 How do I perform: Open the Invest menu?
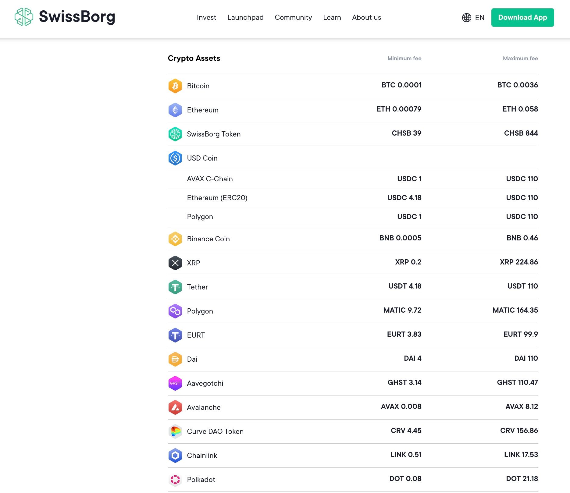(x=206, y=18)
